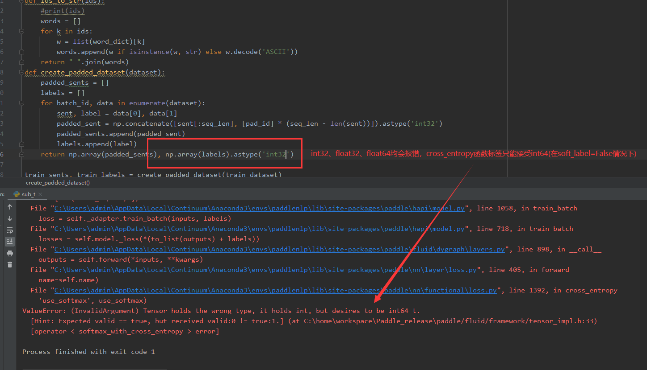
Task: Click the "train_sents, train_labels = create_padded_dataset" line
Action: pos(153,175)
